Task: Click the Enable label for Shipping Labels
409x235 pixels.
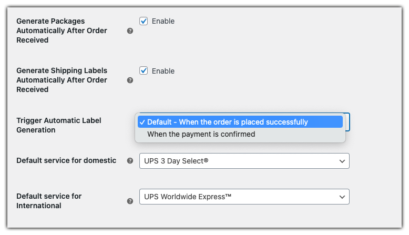Action: point(163,71)
